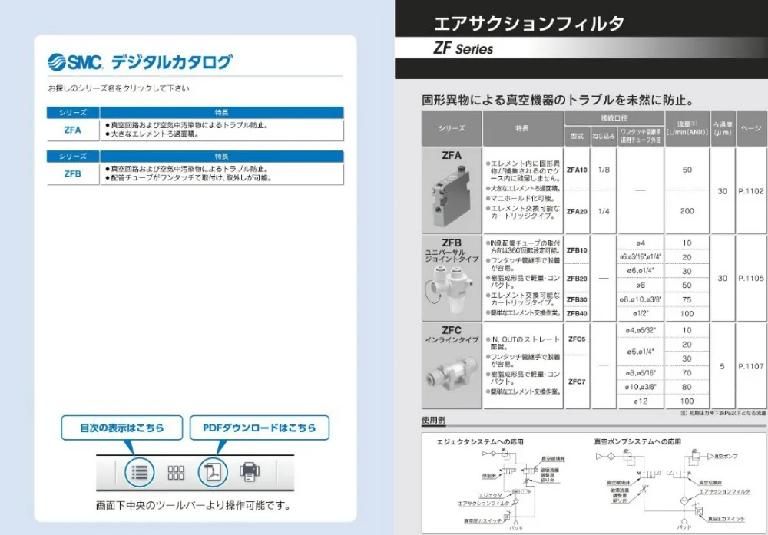
Task: Click the 使用例 section heading
Action: (x=433, y=420)
